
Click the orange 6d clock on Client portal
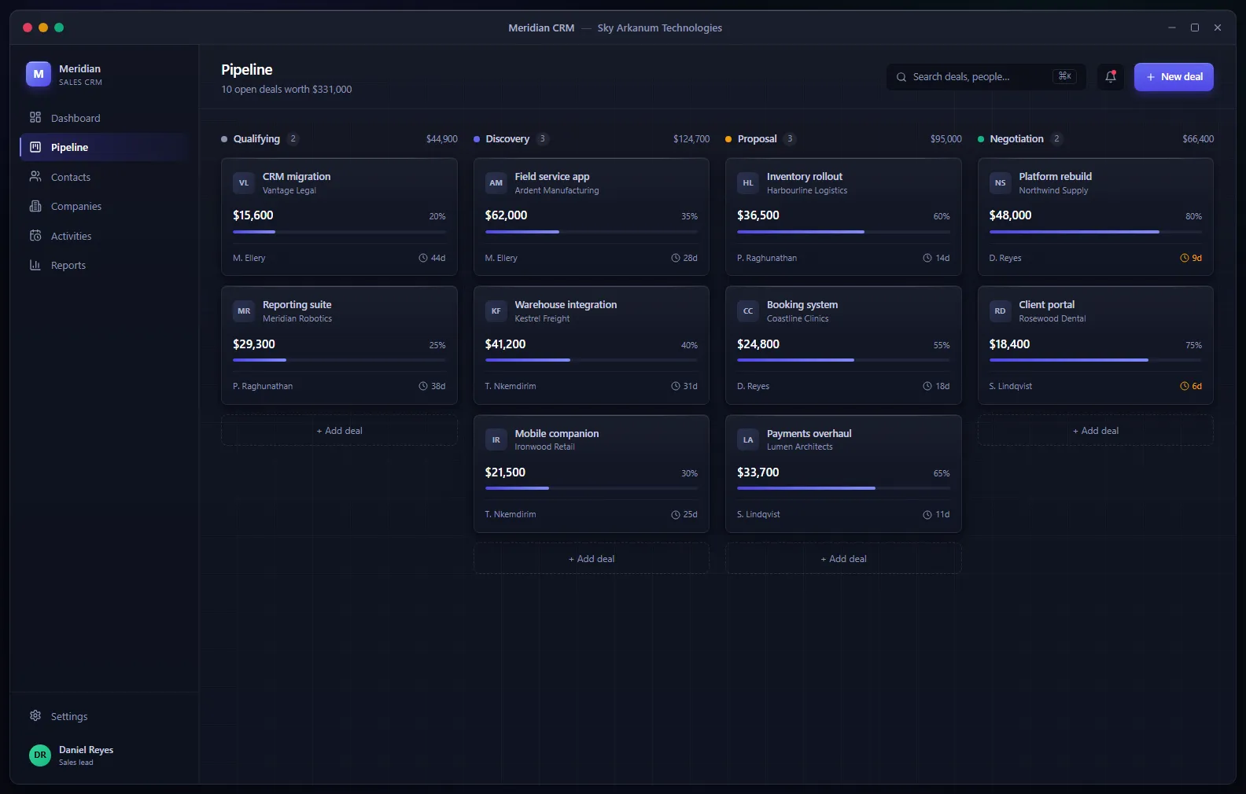coord(1185,386)
